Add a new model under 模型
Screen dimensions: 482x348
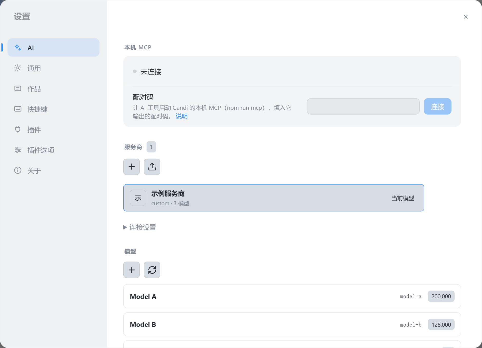coord(132,270)
